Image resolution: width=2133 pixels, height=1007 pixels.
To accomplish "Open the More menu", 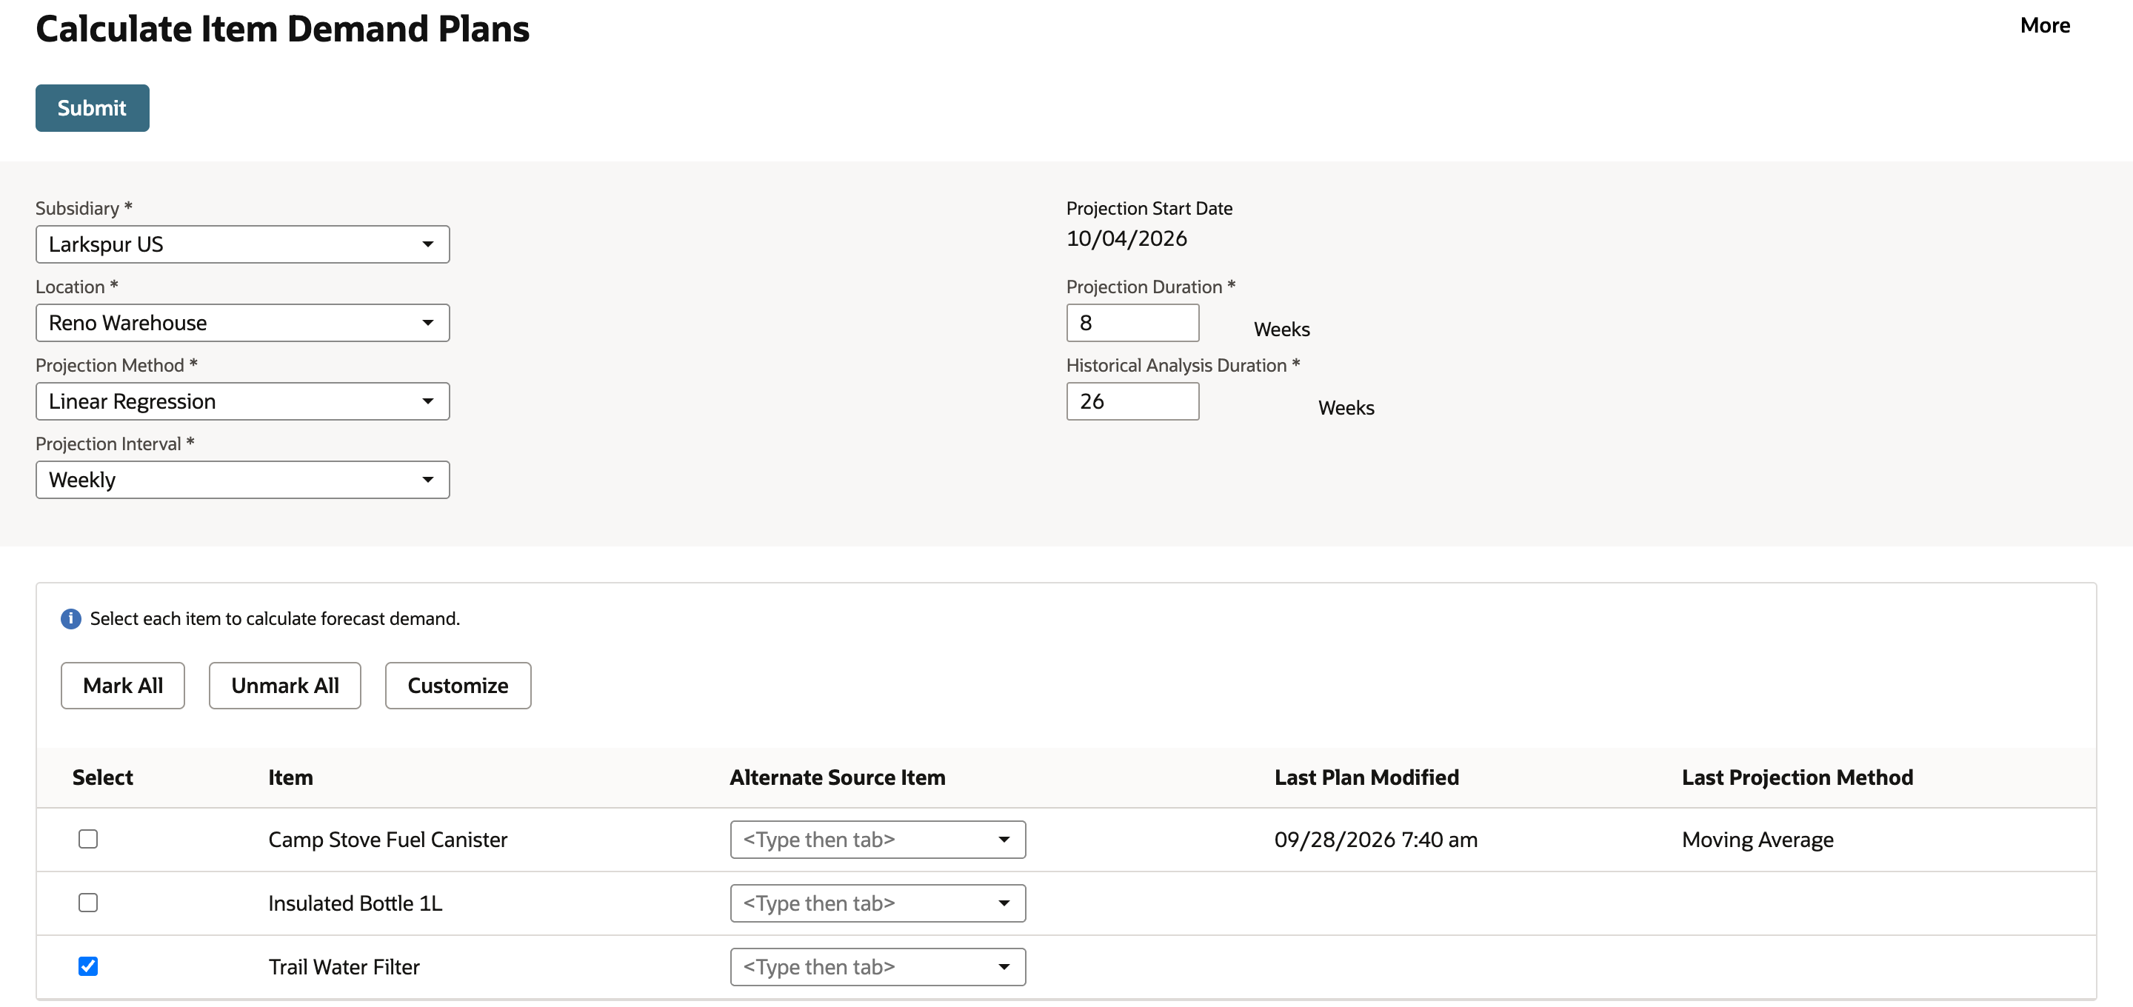I will [2044, 26].
